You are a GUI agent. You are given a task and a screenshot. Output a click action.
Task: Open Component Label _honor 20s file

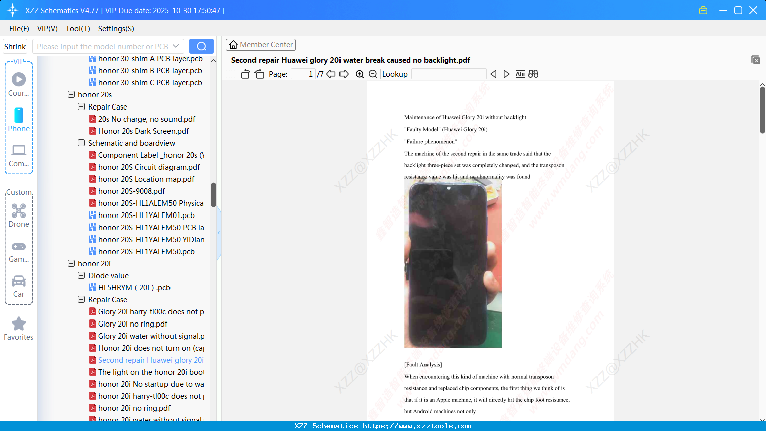click(151, 155)
